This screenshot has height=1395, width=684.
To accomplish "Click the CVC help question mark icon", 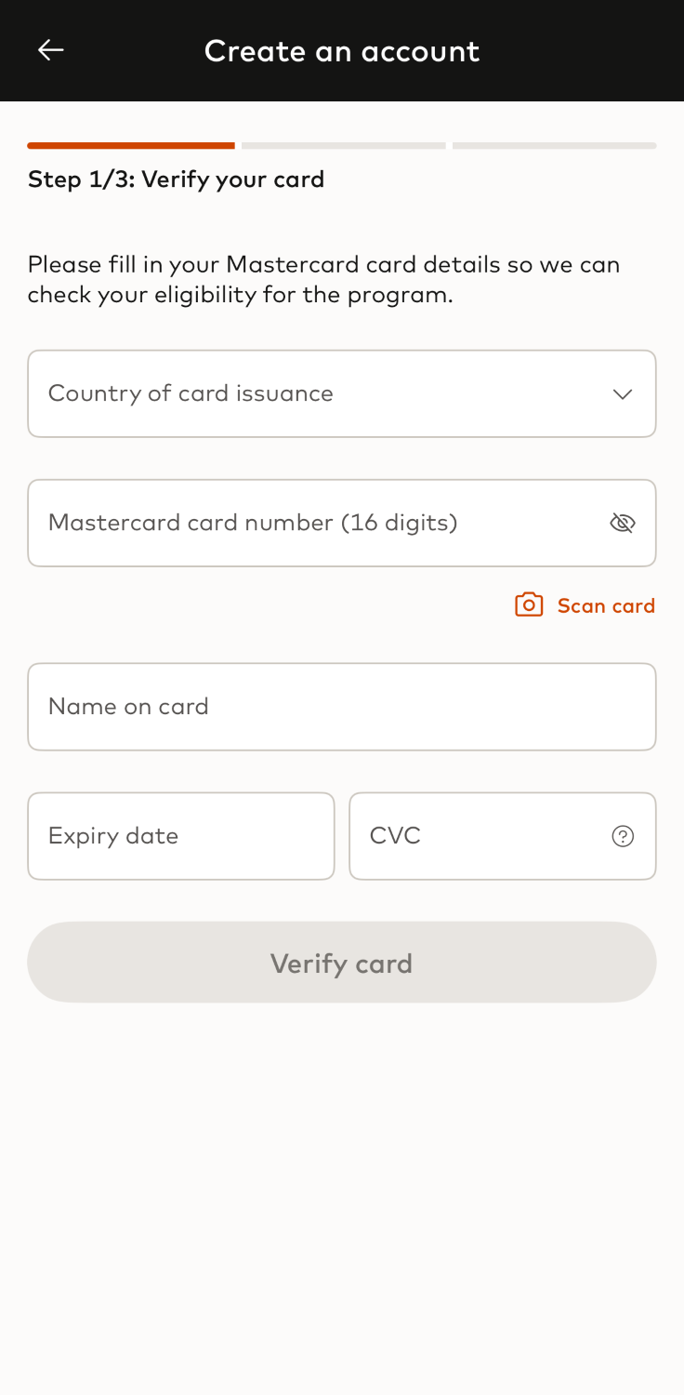I will point(623,836).
